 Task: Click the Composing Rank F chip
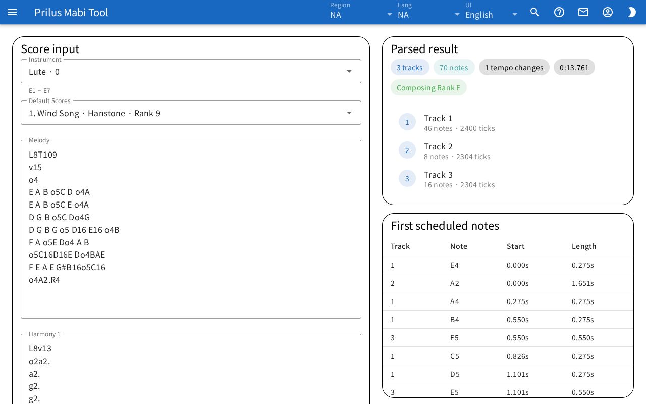428,87
